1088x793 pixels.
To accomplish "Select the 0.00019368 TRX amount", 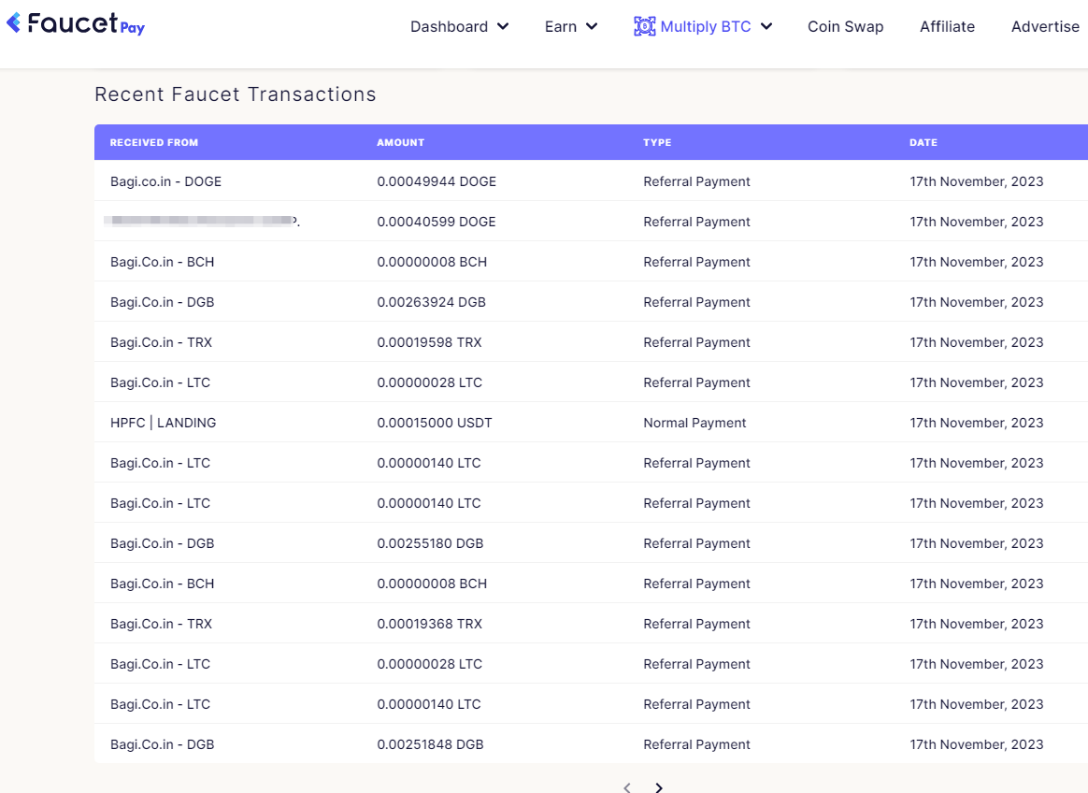I will [430, 625].
